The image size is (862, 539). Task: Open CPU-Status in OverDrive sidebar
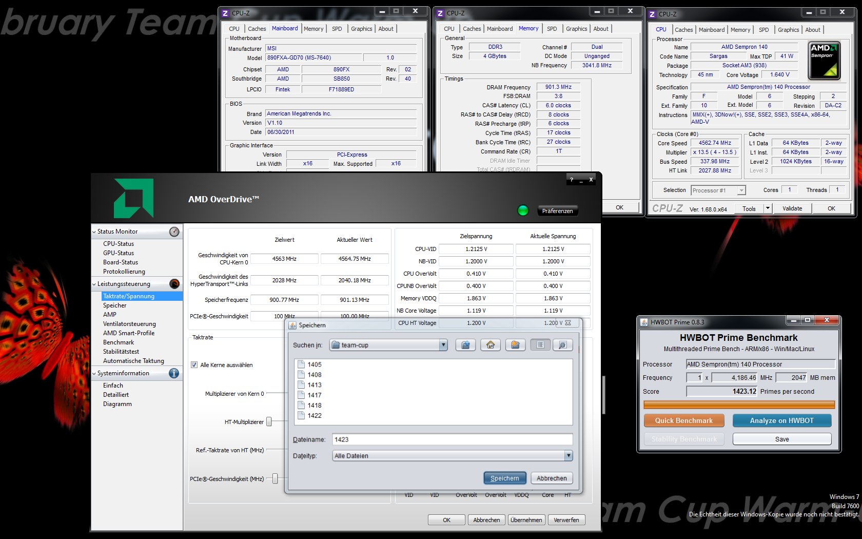(119, 244)
